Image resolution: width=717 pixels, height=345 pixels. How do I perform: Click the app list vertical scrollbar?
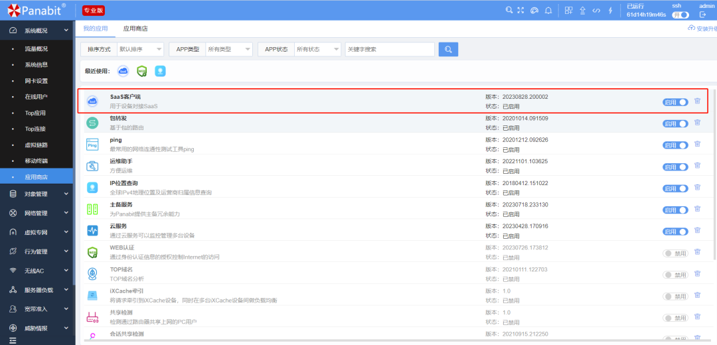pyautogui.click(x=715, y=174)
